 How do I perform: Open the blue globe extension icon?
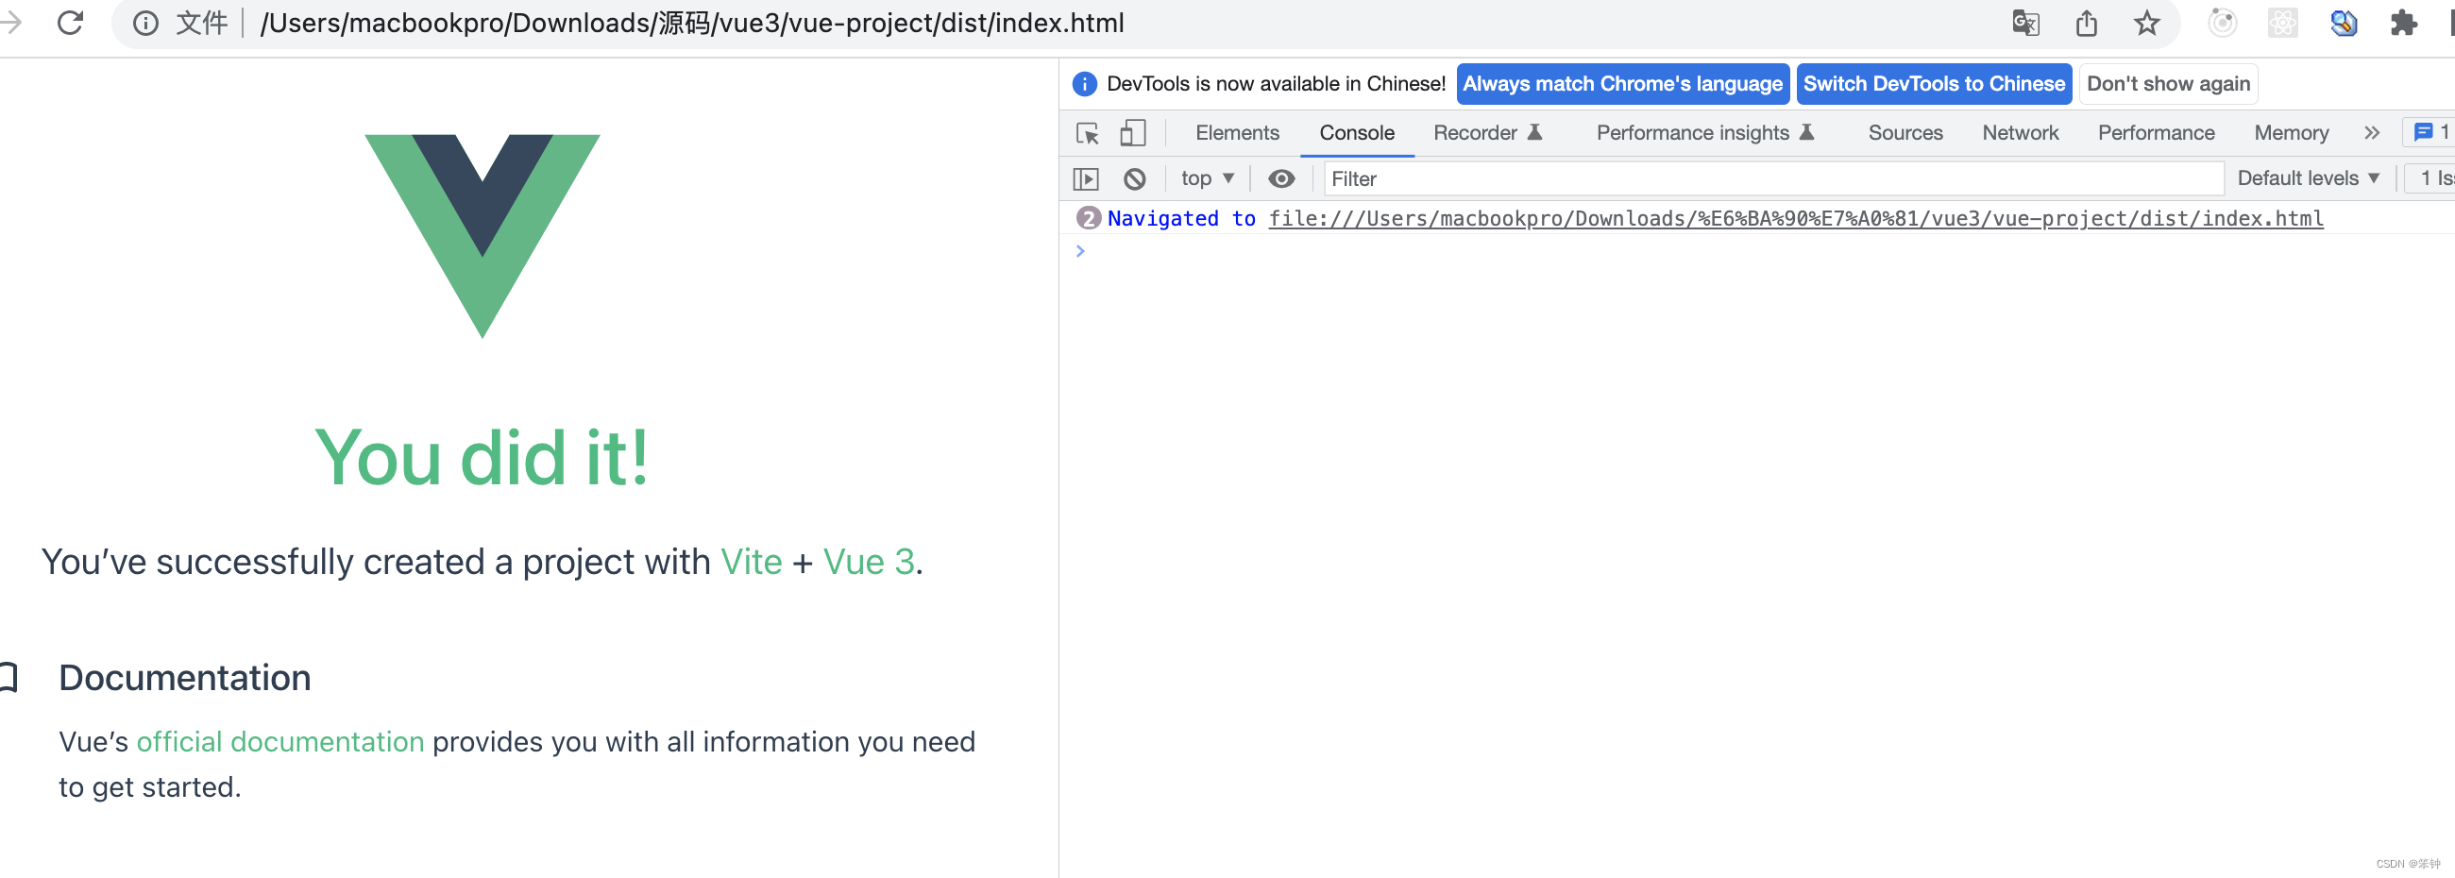click(2344, 23)
